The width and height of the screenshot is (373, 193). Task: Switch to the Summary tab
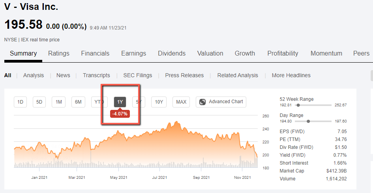coord(23,54)
